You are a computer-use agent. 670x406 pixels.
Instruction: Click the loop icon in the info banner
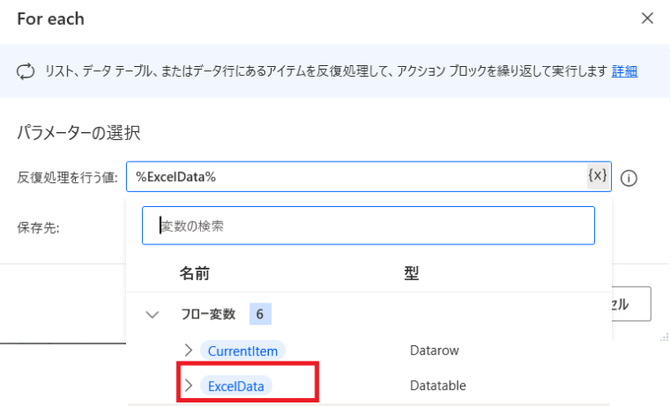tap(26, 71)
